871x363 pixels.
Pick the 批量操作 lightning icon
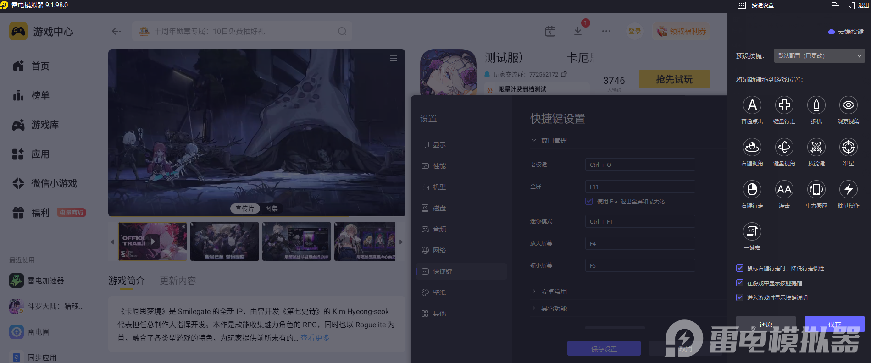click(x=849, y=190)
